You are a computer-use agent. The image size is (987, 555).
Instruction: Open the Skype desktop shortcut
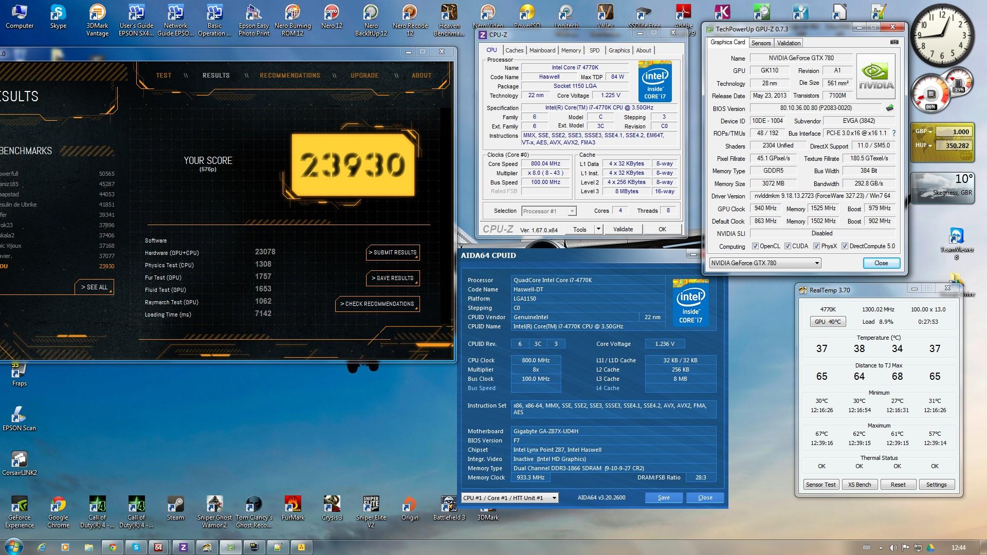pyautogui.click(x=58, y=17)
